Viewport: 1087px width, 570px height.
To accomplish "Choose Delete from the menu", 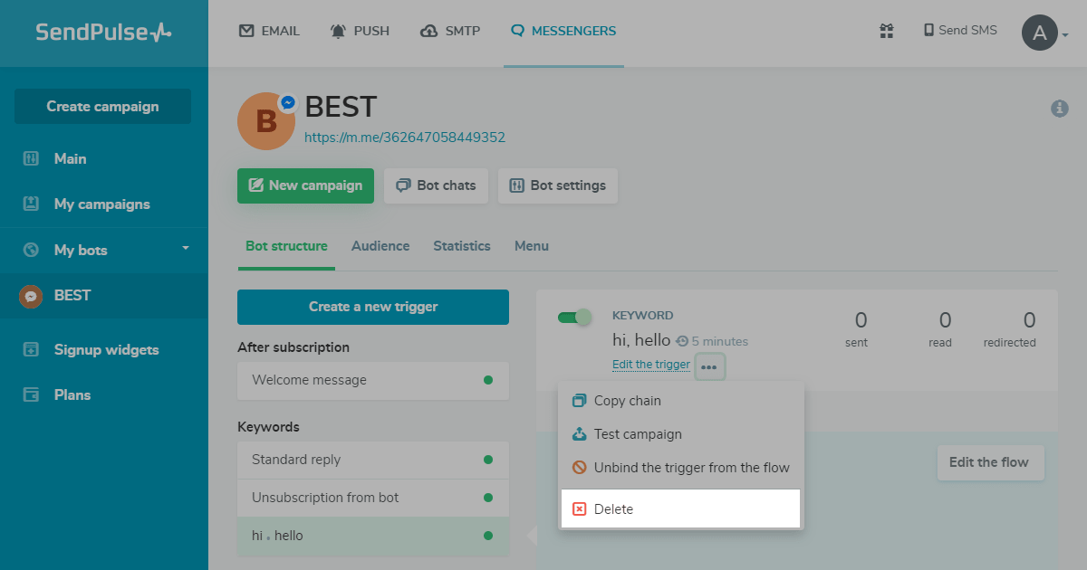I will tap(681, 509).
